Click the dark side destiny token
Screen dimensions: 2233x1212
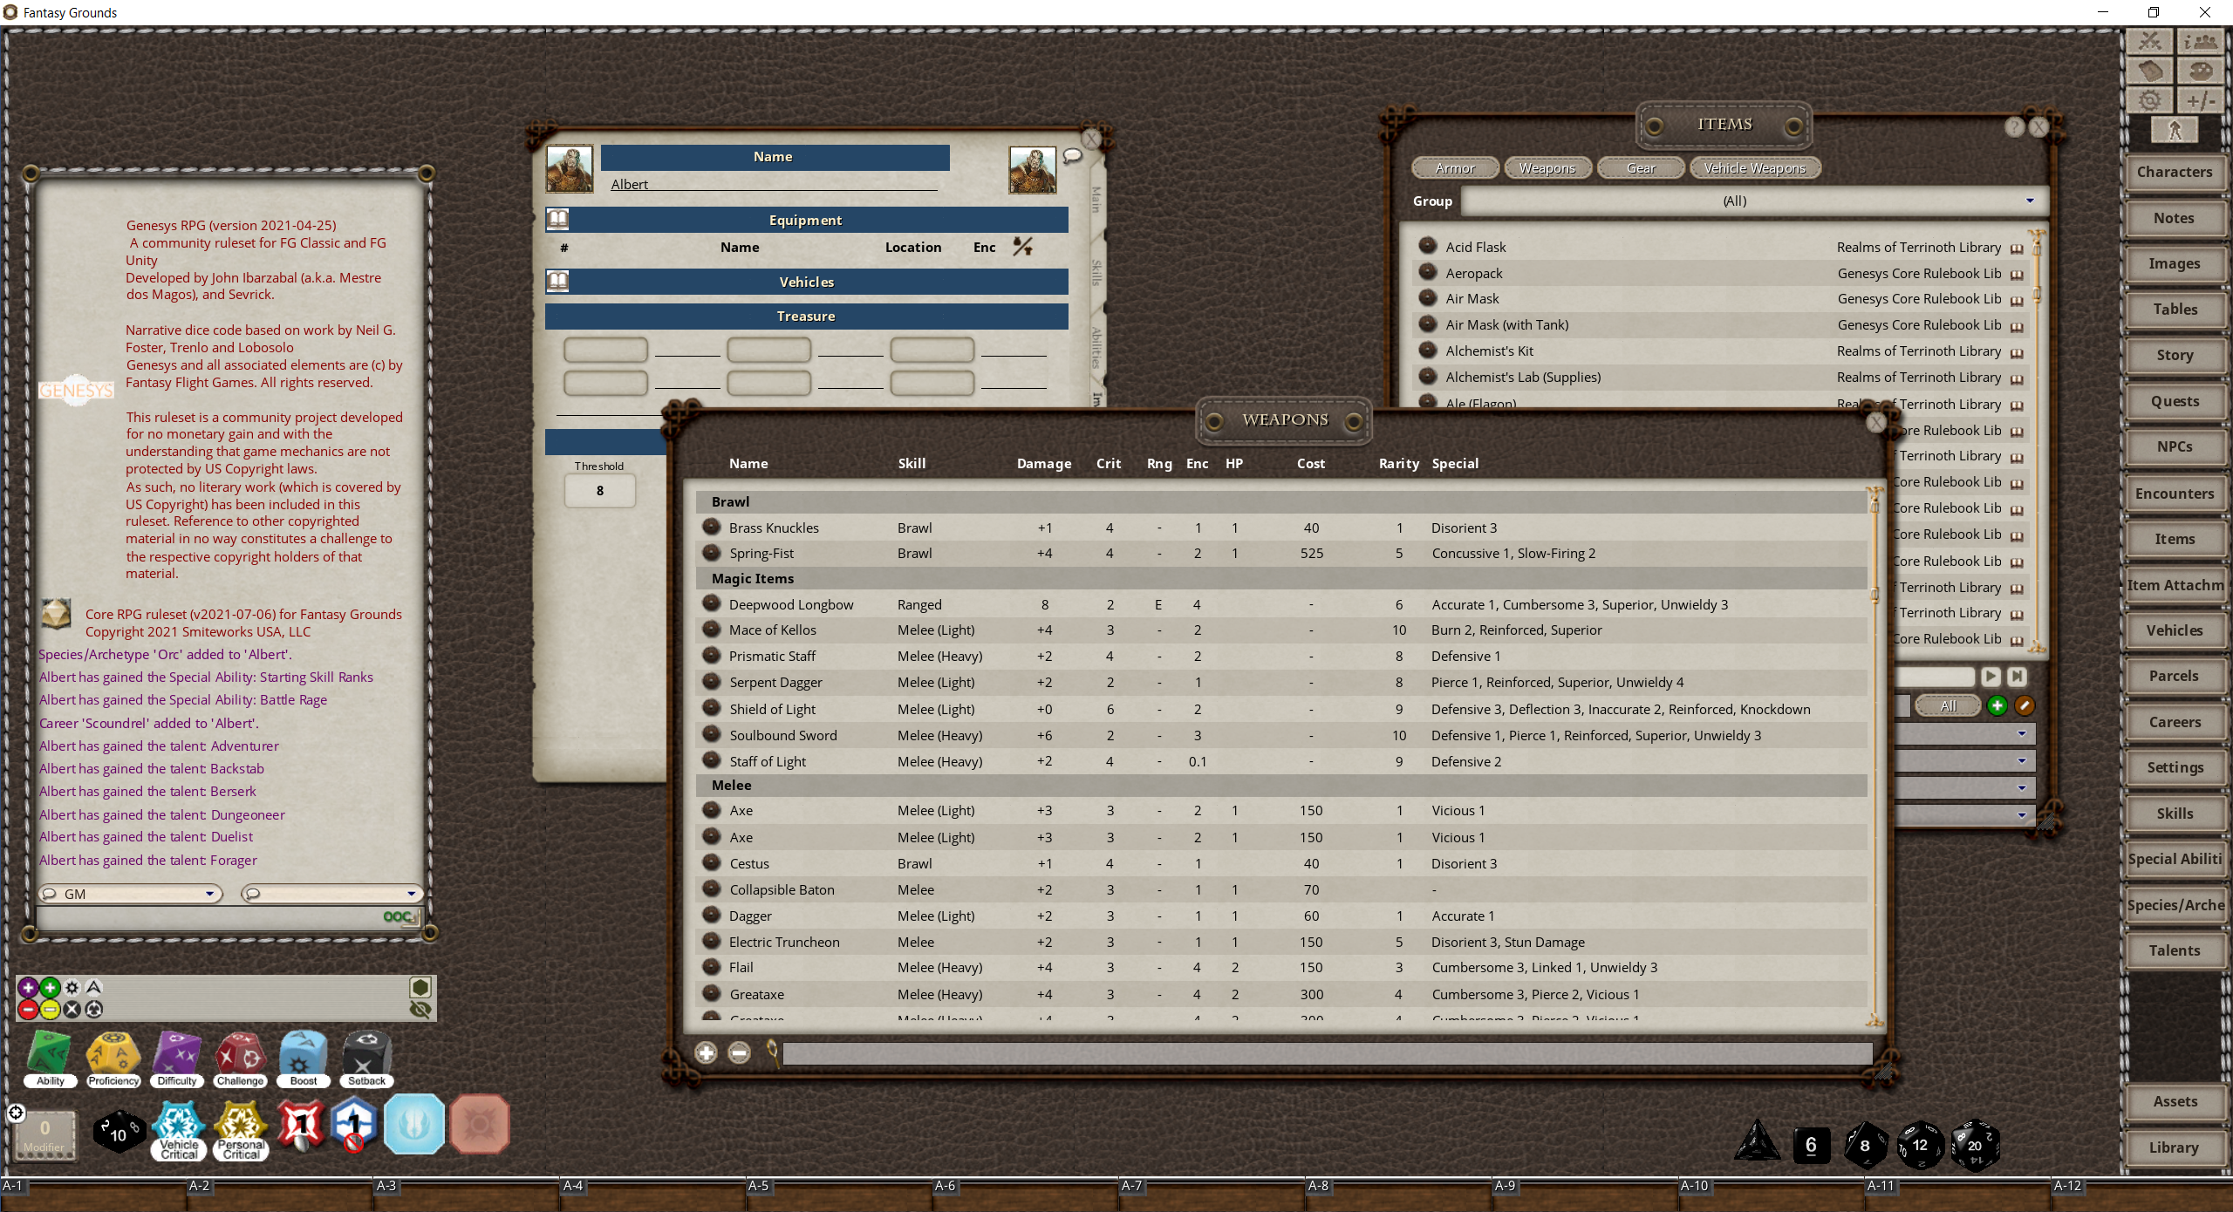(x=480, y=1124)
